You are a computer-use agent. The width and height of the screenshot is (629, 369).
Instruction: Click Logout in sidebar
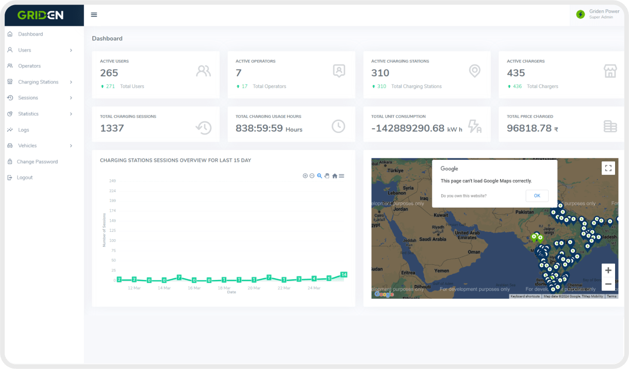pyautogui.click(x=25, y=178)
